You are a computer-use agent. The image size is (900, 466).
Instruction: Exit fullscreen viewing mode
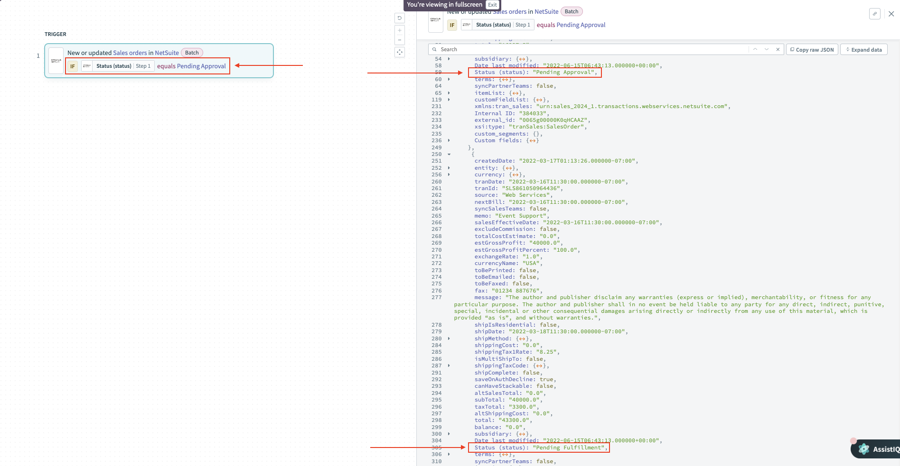(x=493, y=5)
